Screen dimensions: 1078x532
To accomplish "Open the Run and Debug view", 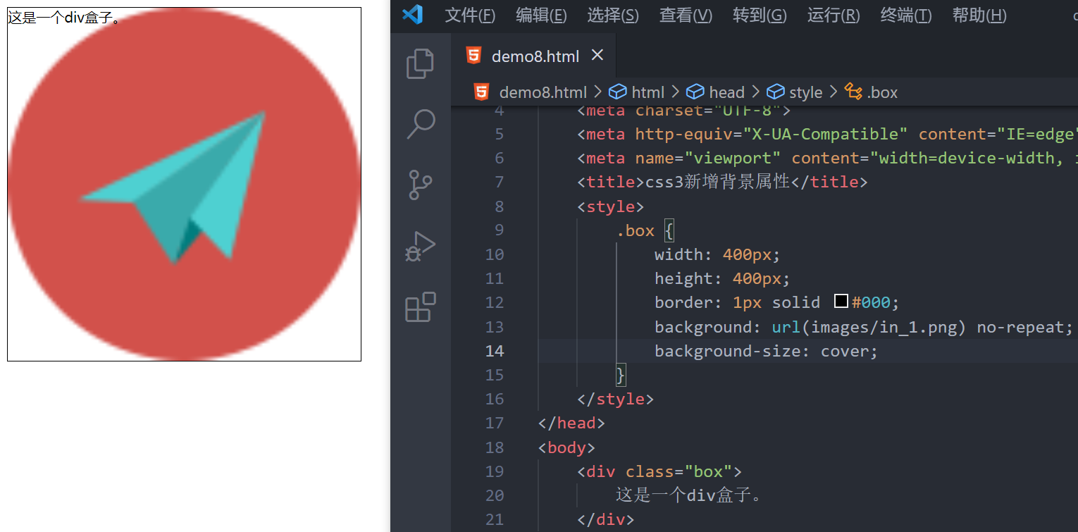I will 421,247.
